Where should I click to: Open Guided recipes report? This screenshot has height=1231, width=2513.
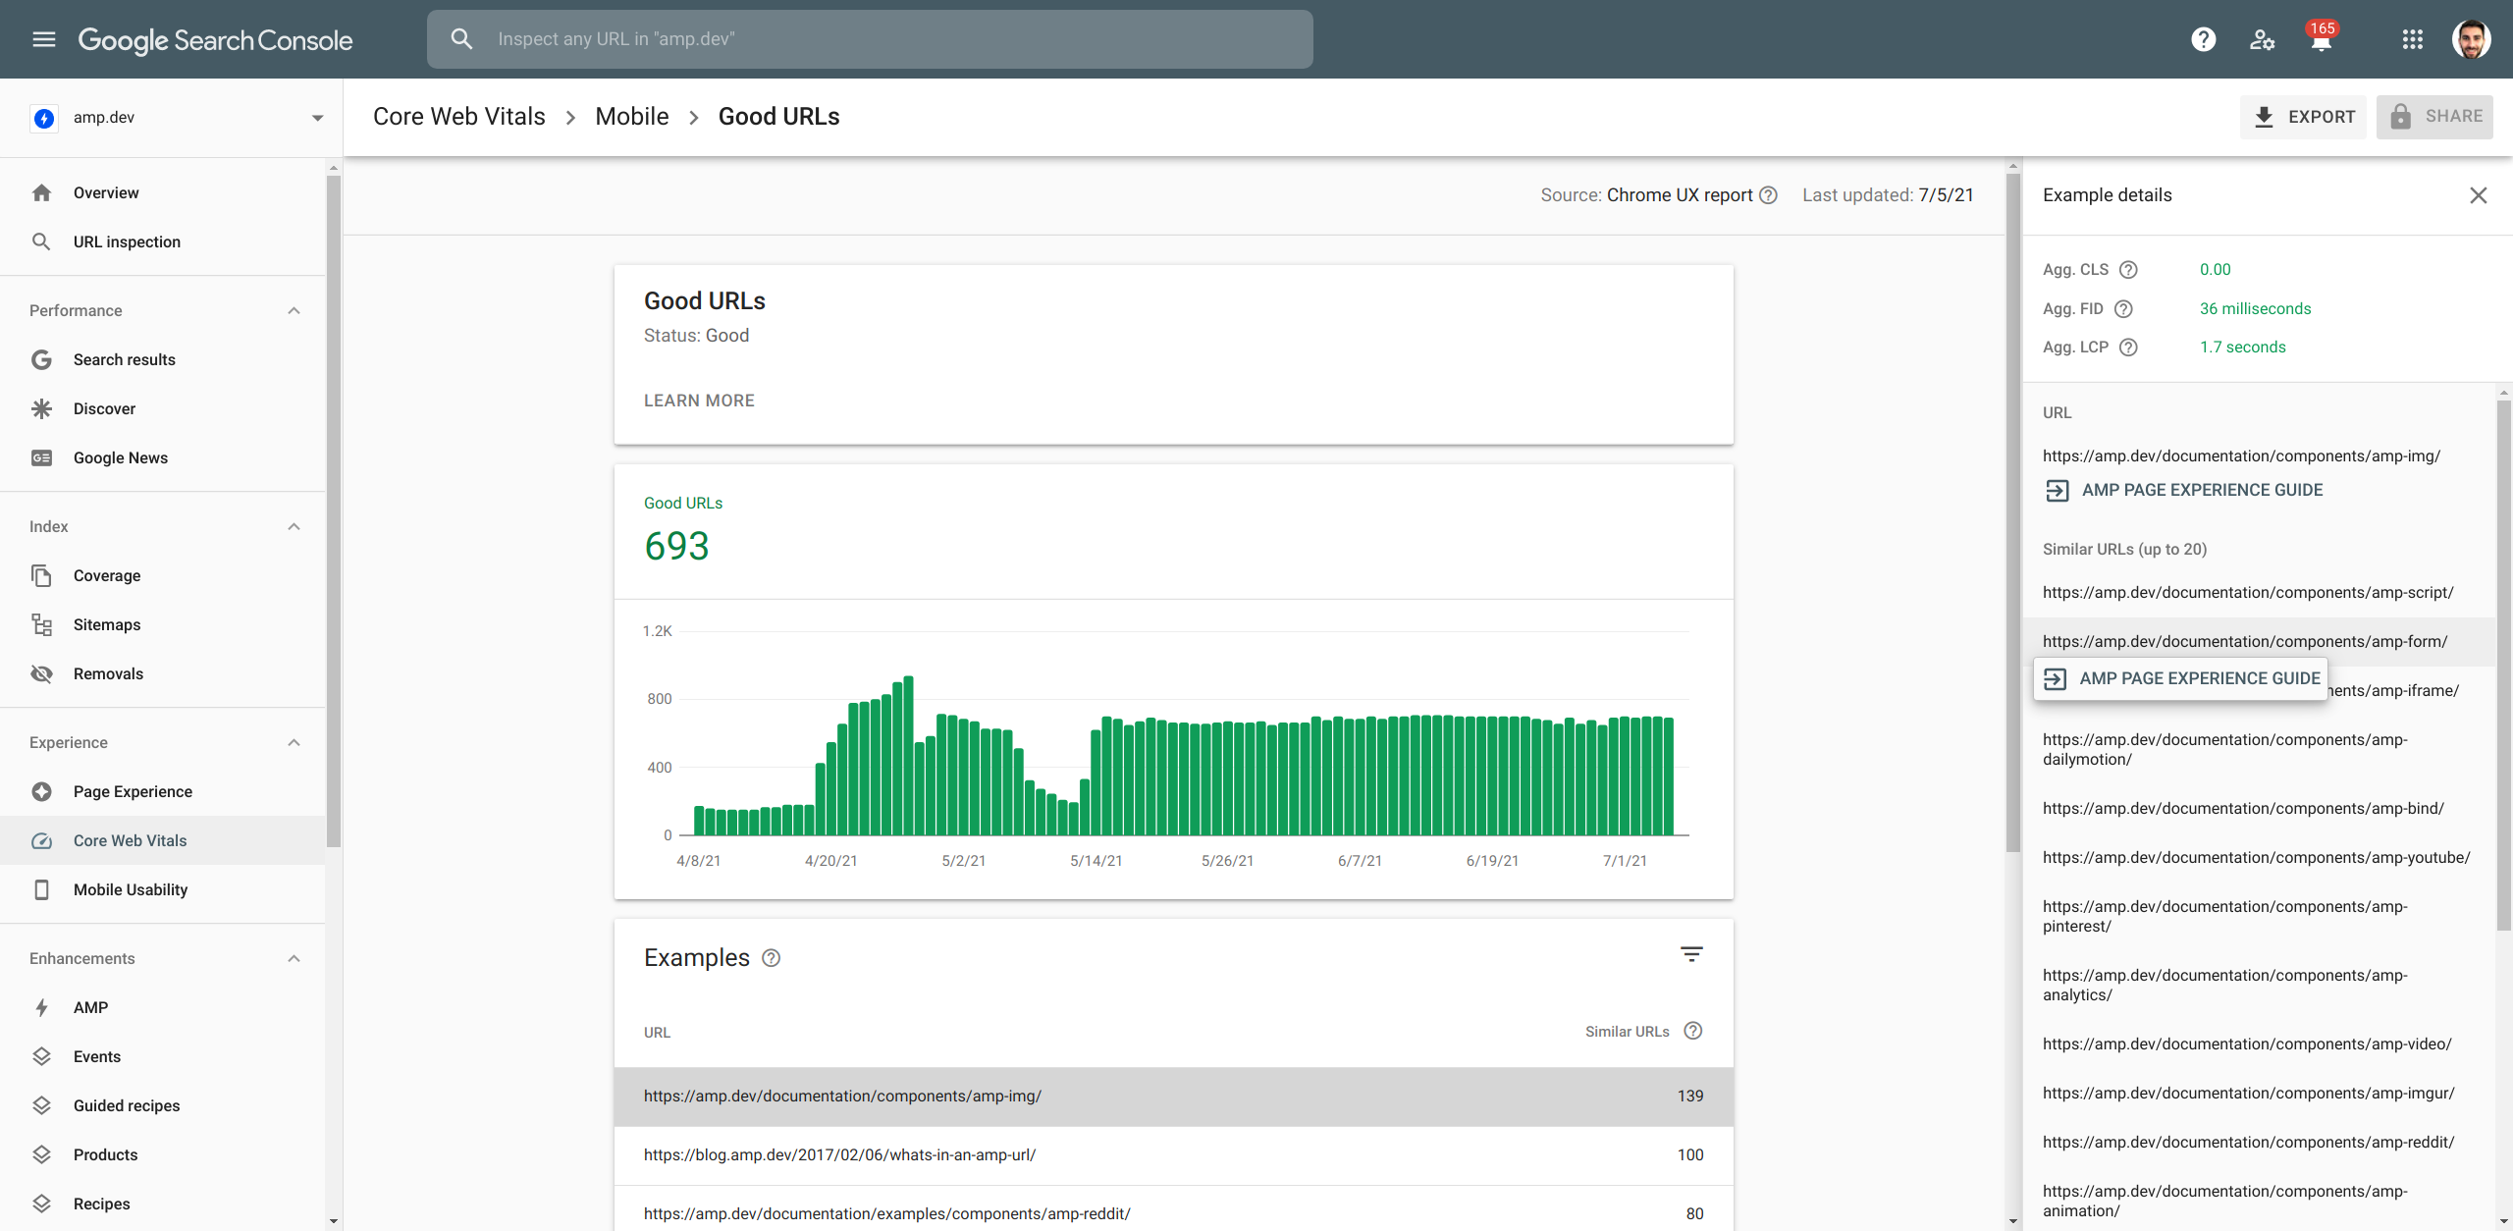162,1105
